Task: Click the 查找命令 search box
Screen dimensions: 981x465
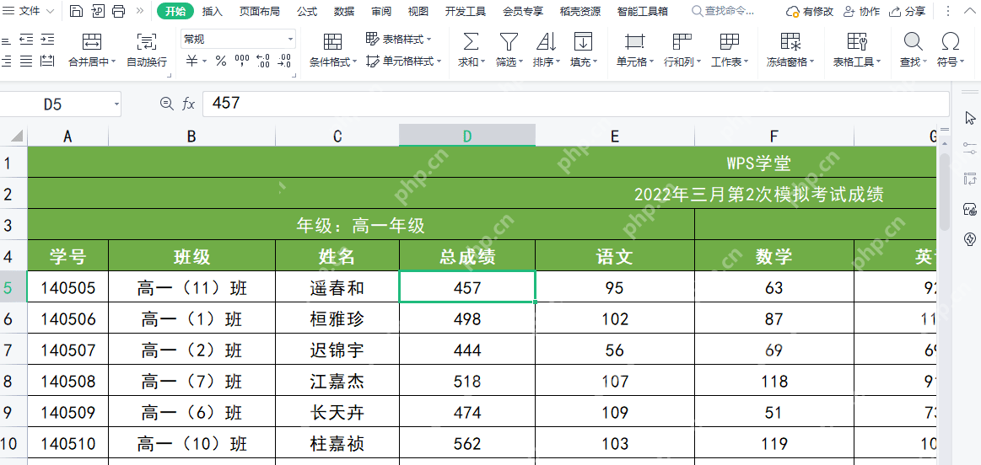Action: [x=724, y=11]
